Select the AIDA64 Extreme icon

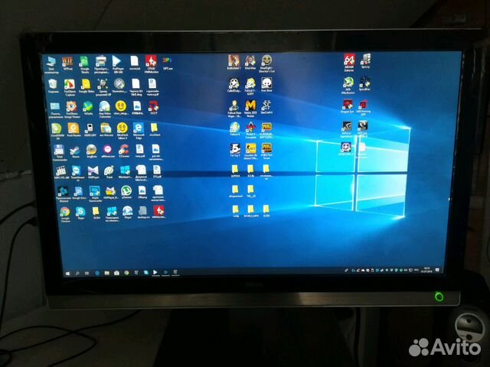[x=349, y=61]
